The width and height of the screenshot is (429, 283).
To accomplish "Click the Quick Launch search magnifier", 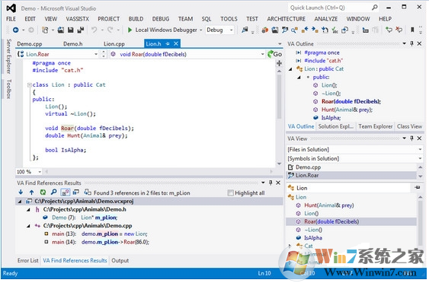I will 375,8.
